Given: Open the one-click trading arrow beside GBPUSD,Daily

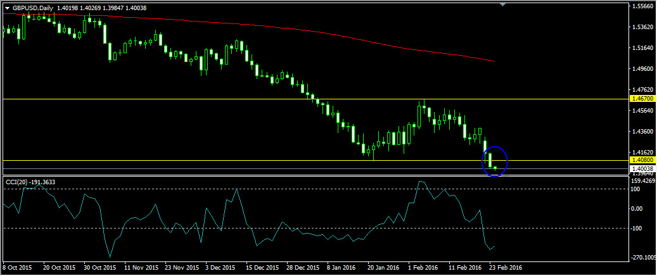Looking at the screenshot, I should [7, 8].
